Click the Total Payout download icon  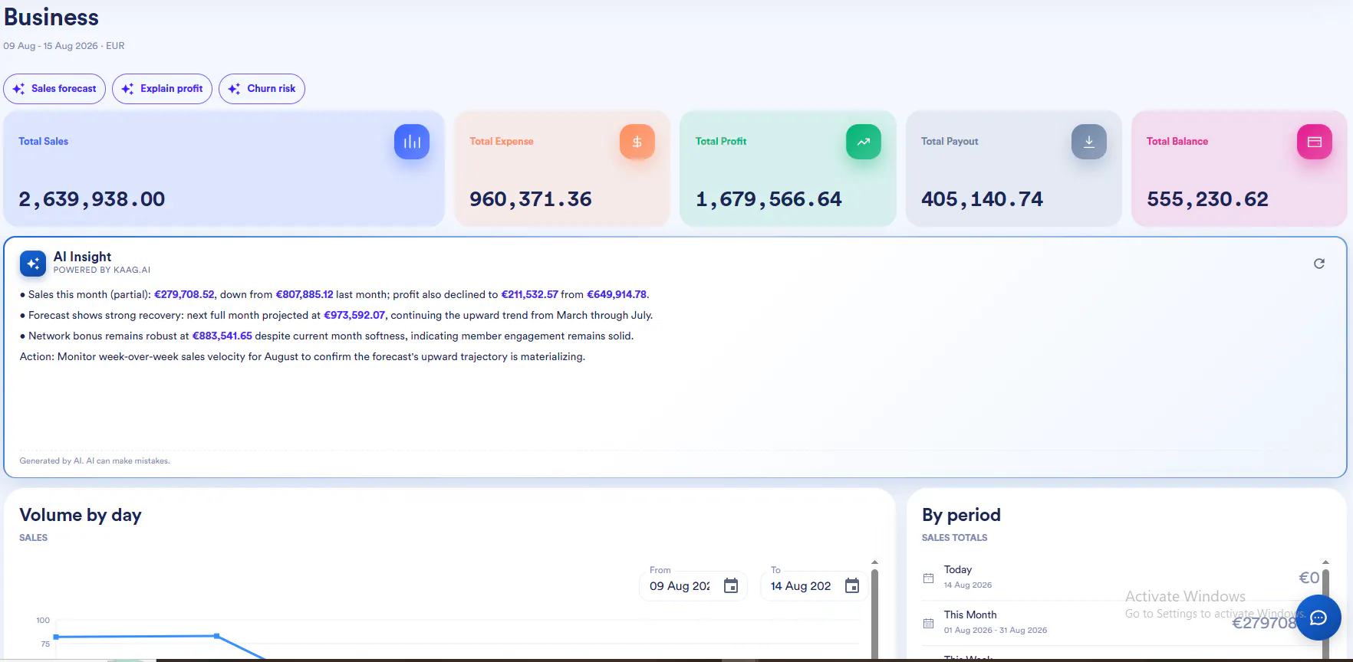point(1089,142)
